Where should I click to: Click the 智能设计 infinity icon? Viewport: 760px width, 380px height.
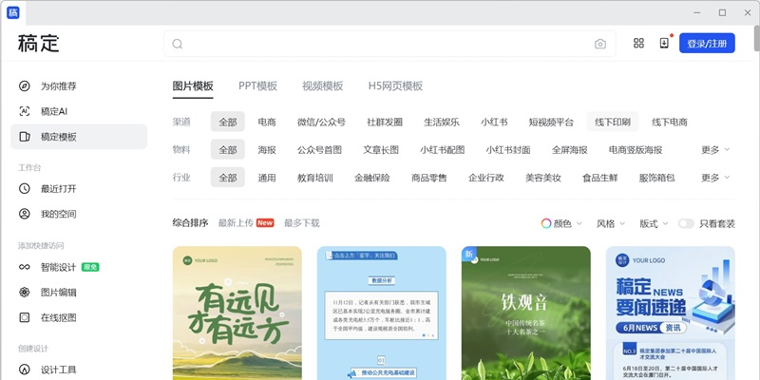point(25,267)
